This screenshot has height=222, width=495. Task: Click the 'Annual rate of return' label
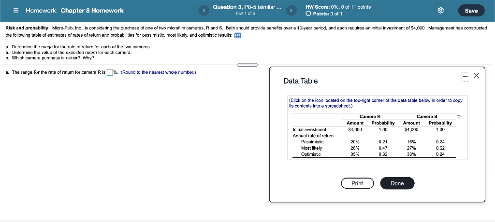(x=313, y=136)
